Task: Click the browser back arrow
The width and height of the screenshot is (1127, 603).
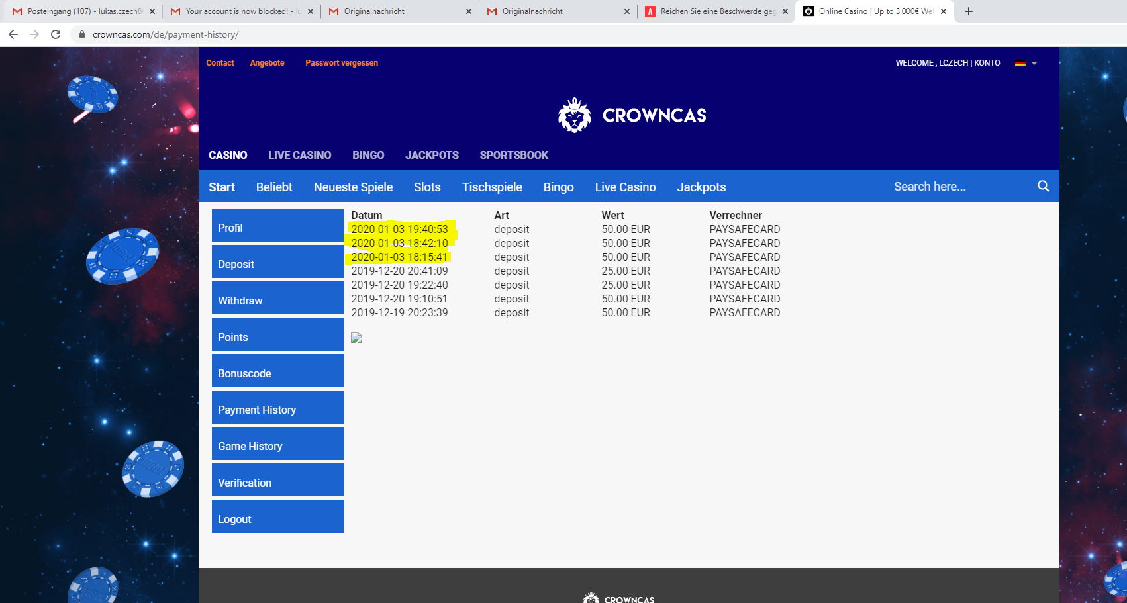Action: (x=13, y=34)
